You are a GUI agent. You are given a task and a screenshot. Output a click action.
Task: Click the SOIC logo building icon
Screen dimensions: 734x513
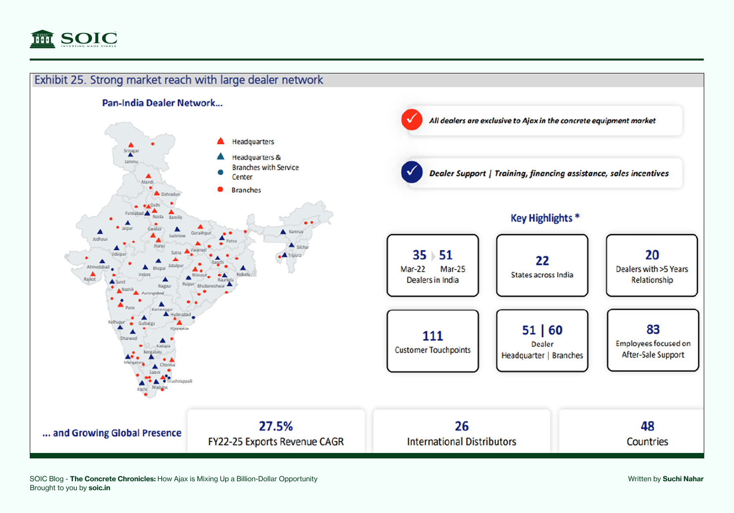click(43, 39)
